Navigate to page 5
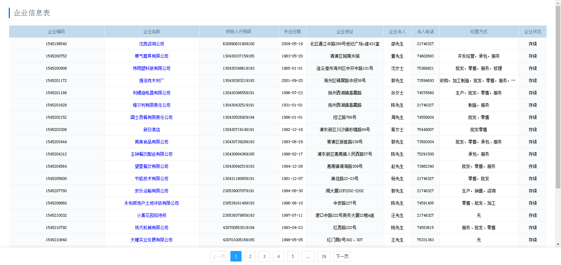The image size is (561, 265). [x=293, y=256]
